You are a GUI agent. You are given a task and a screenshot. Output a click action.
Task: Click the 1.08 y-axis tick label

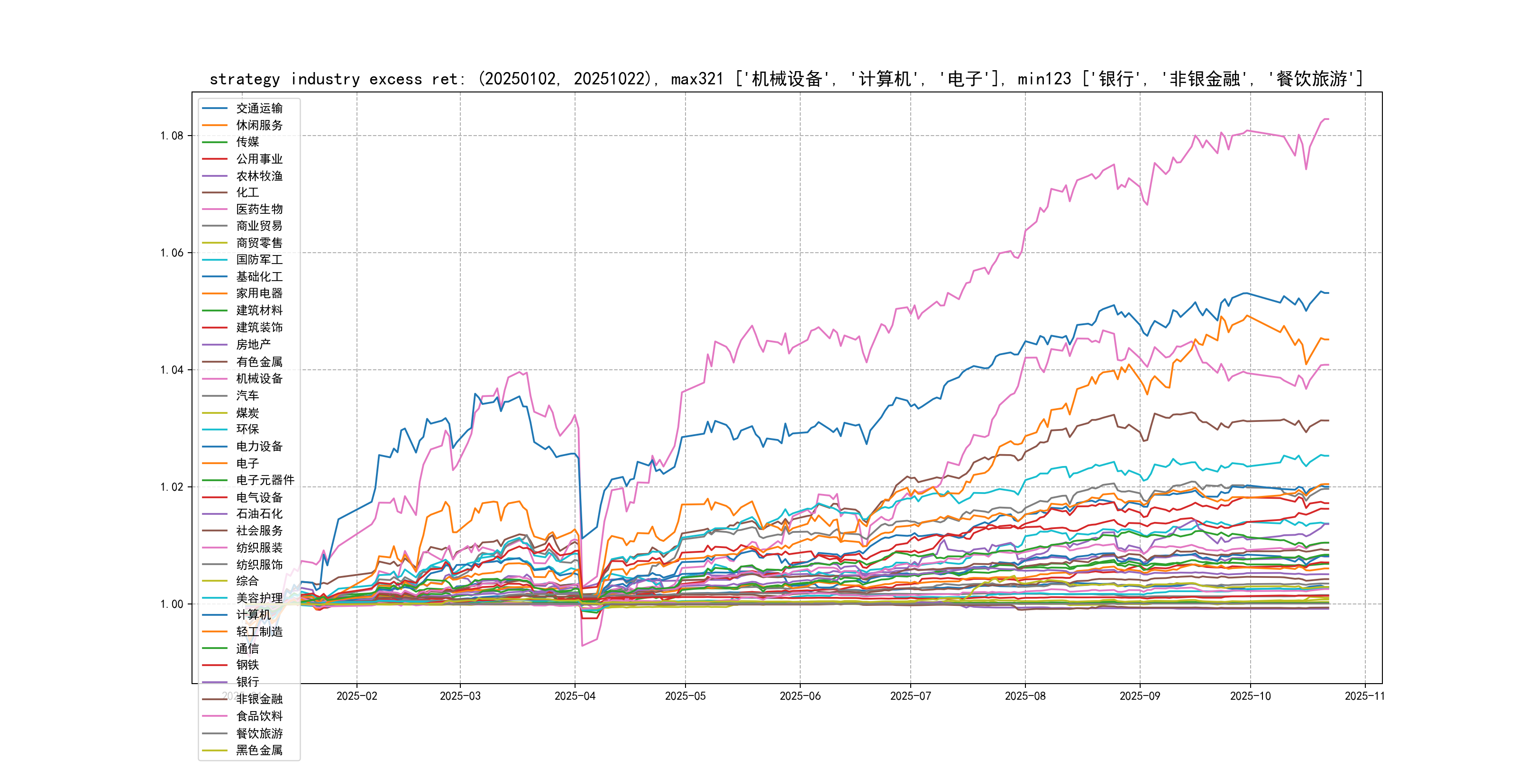(x=172, y=136)
